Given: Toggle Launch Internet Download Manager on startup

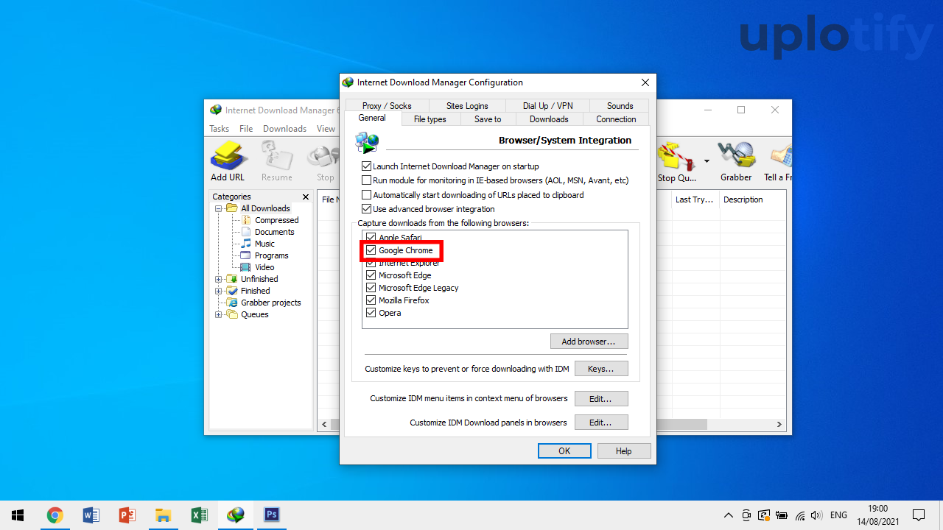Looking at the screenshot, I should pyautogui.click(x=367, y=166).
